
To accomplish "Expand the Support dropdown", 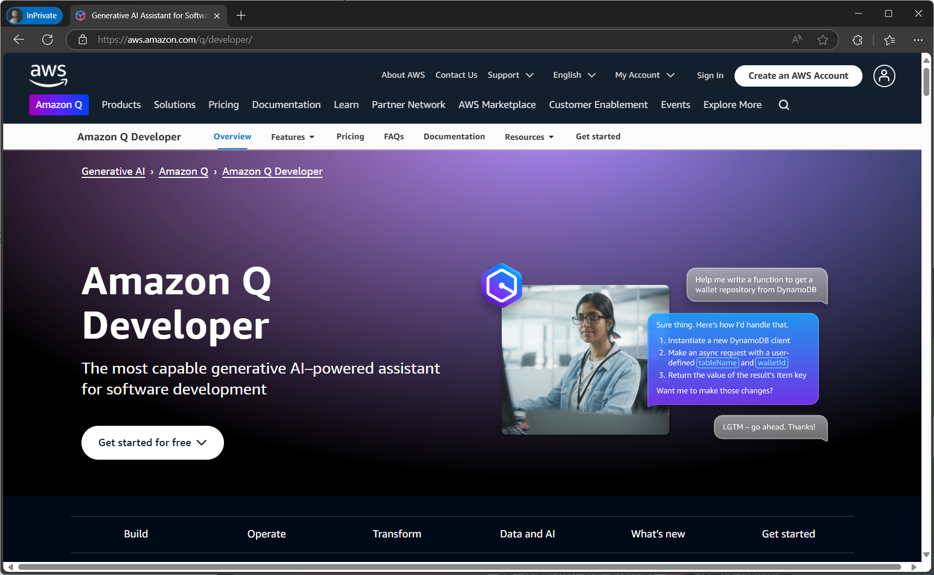I will (x=511, y=75).
